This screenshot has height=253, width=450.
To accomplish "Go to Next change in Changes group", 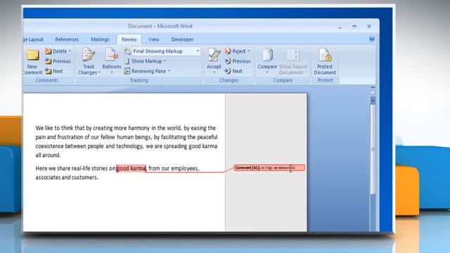I will pos(233,71).
